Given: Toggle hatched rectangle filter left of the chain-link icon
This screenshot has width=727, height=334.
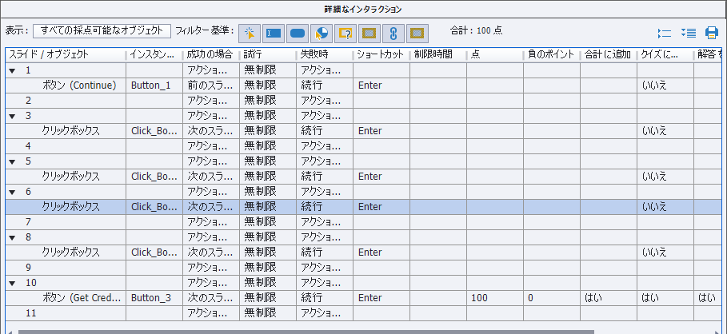Looking at the screenshot, I should click(x=369, y=33).
